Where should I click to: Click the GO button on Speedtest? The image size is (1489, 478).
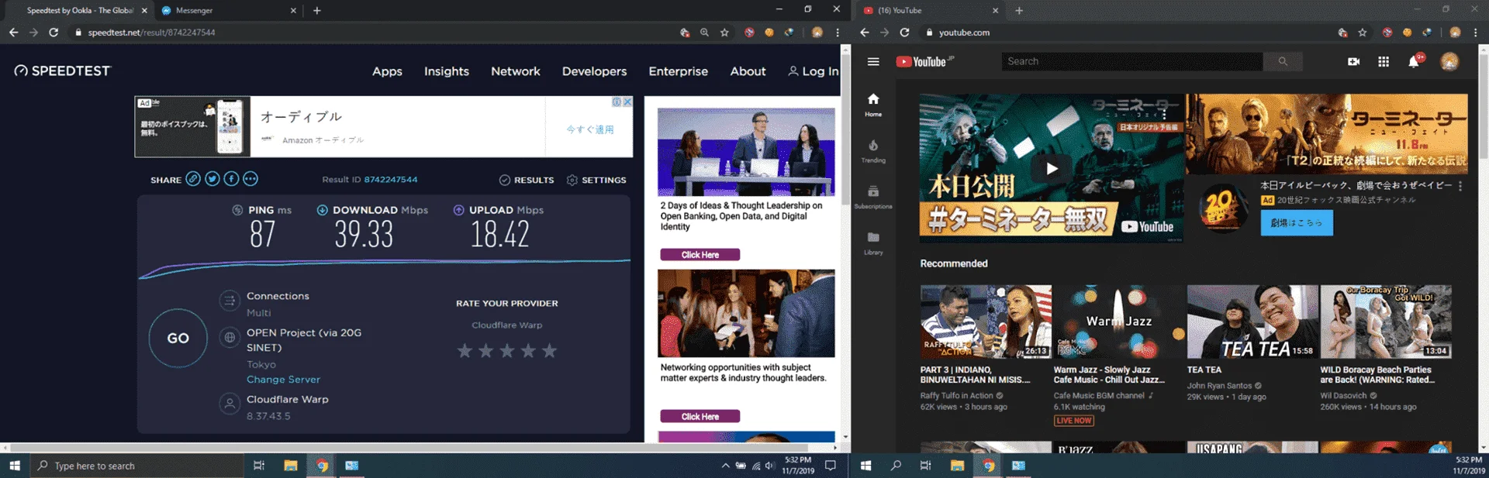[178, 338]
